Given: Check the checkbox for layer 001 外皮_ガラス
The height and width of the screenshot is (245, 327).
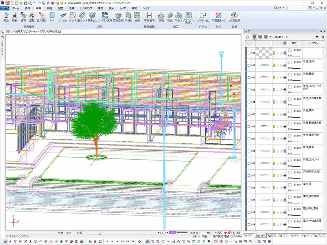Looking at the screenshot, I should [x=249, y=65].
